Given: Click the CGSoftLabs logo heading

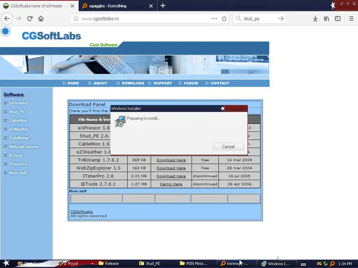Looking at the screenshot, I should (51, 36).
